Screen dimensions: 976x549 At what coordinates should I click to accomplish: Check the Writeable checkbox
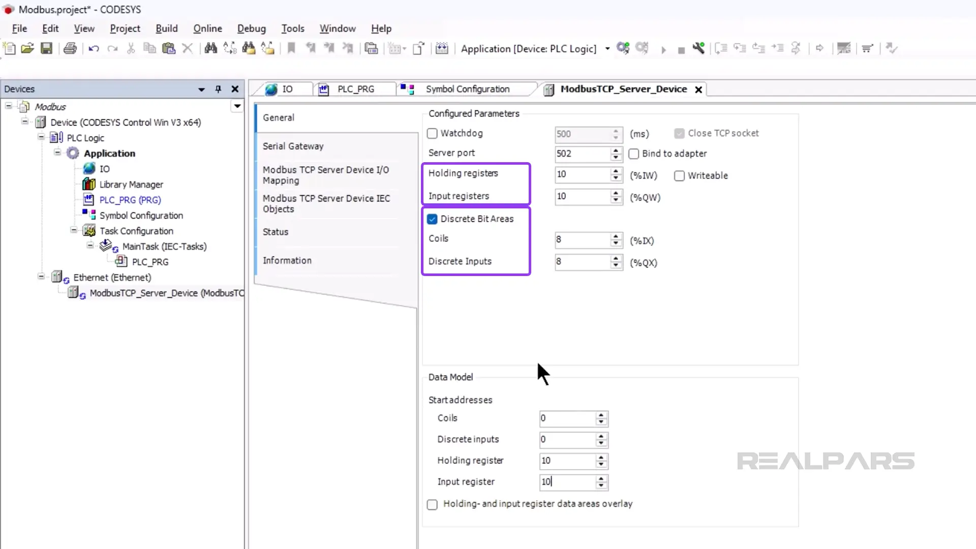679,176
